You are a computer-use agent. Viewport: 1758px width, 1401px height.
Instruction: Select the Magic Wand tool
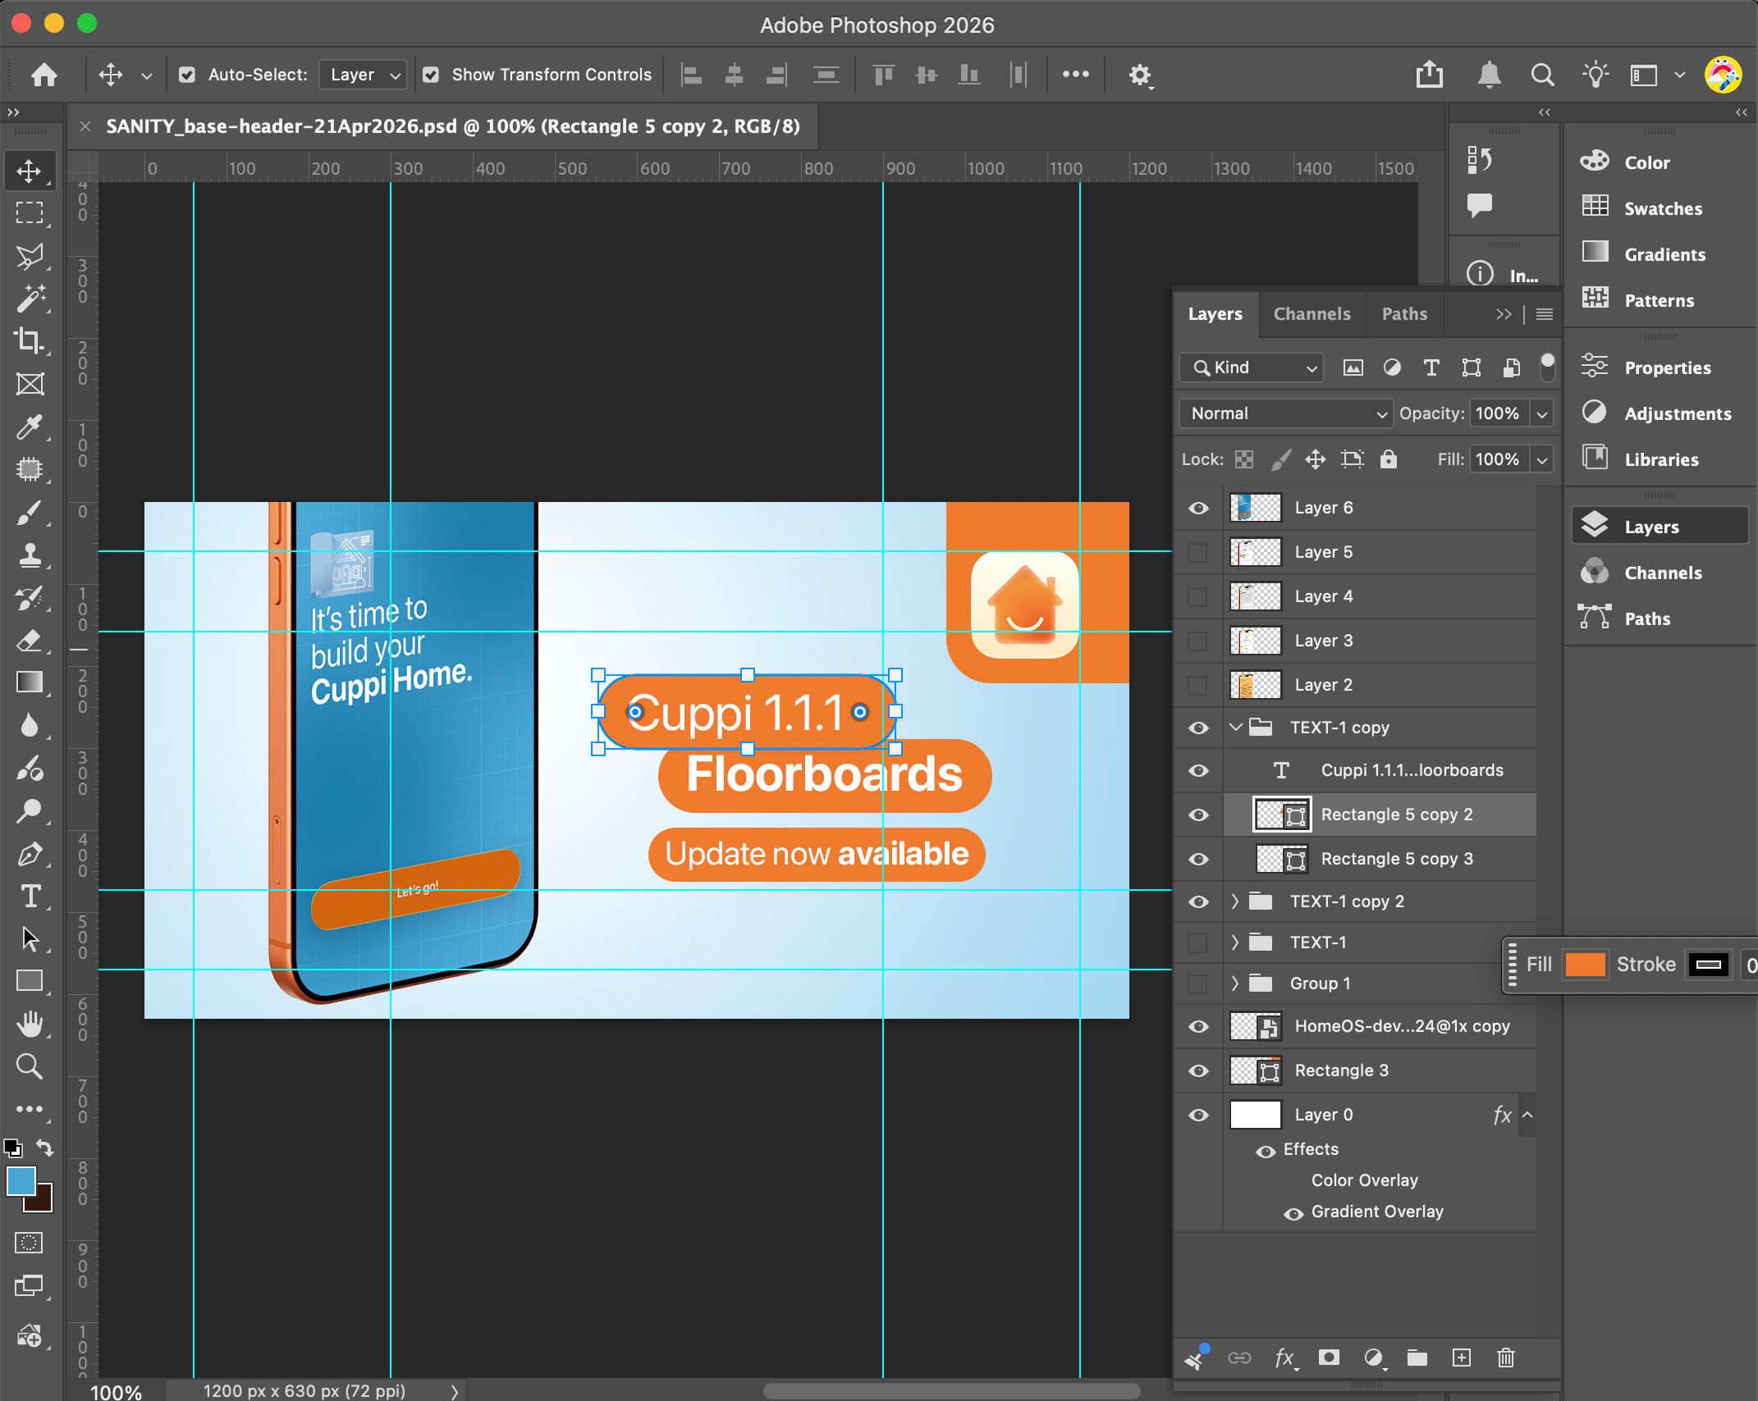coord(30,299)
